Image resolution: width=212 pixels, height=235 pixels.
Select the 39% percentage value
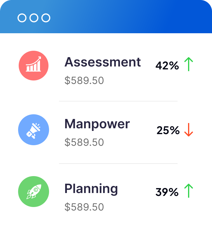pyautogui.click(x=167, y=192)
